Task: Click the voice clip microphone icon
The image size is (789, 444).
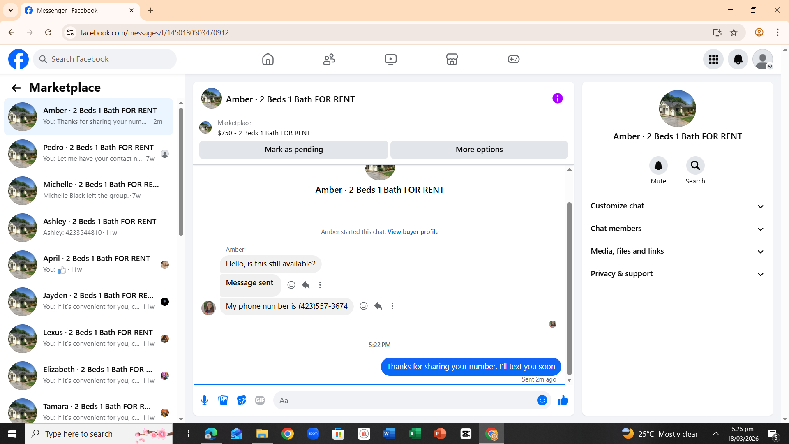Action: pos(204,400)
